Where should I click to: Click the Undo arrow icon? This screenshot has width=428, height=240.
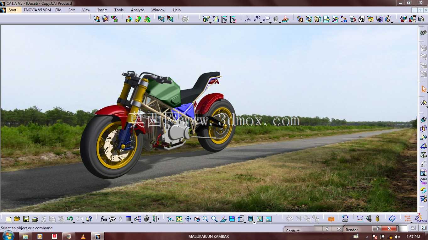pos(70,219)
